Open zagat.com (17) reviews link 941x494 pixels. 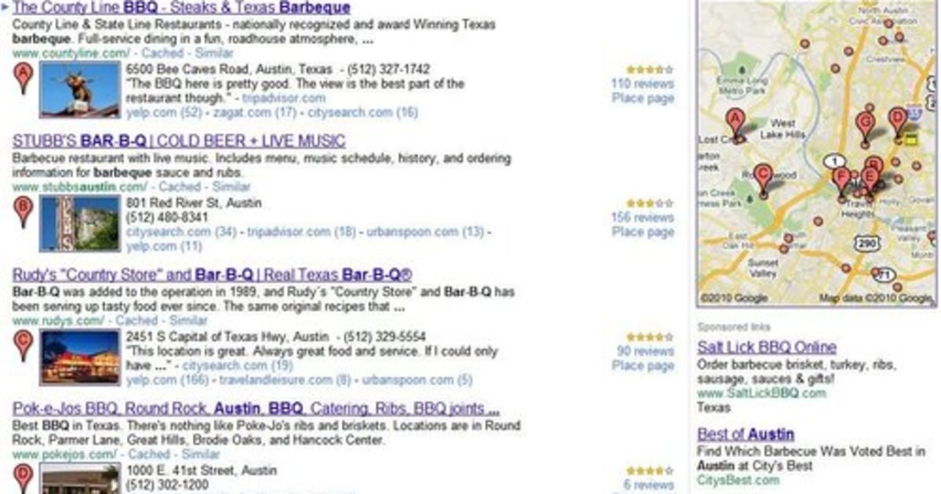(x=255, y=113)
